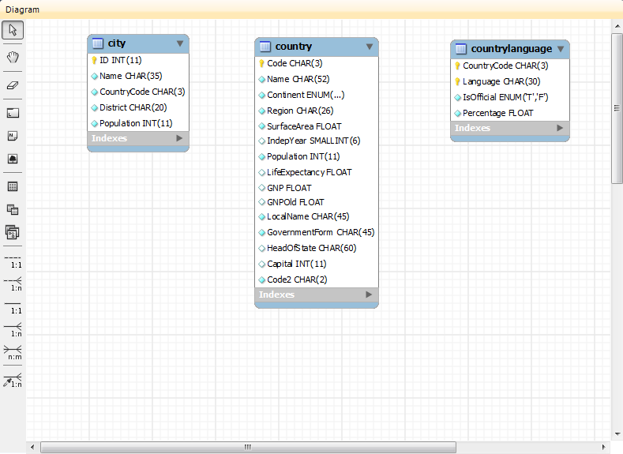The height and width of the screenshot is (454, 623).
Task: Select the pointer selection tool
Action: [13, 31]
